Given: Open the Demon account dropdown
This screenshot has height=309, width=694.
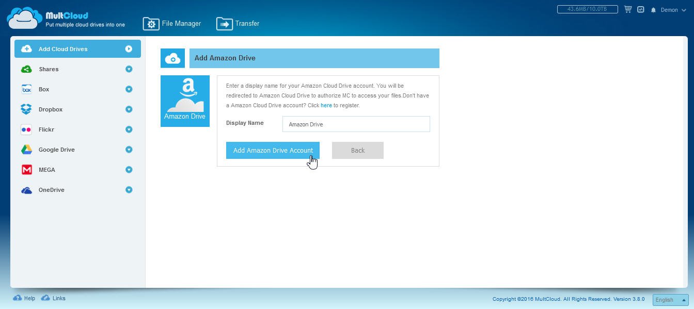Looking at the screenshot, I should (673, 10).
